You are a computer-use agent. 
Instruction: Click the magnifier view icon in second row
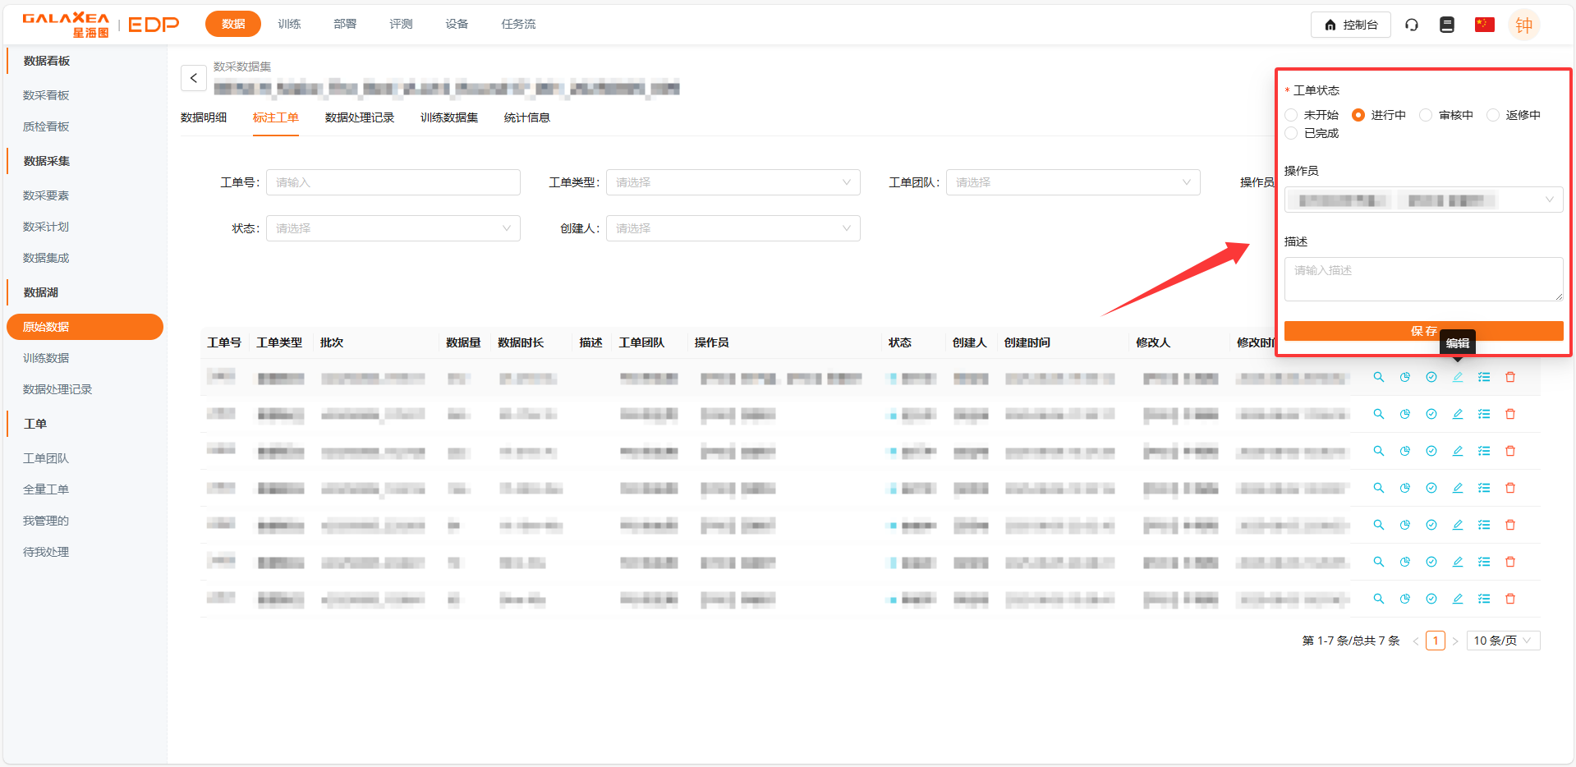tap(1379, 414)
